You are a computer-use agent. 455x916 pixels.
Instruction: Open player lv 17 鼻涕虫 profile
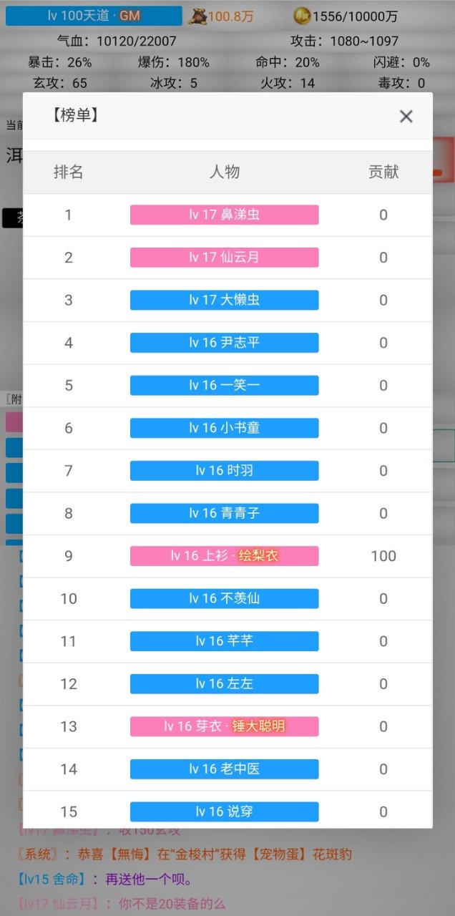coord(224,215)
